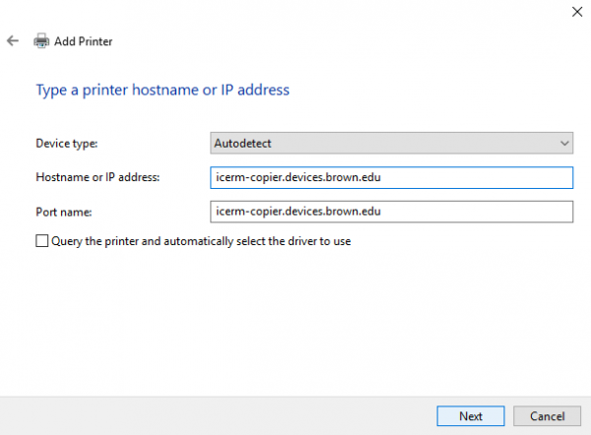Click the 'Type a printer hostname or IP address' heading

tap(163, 90)
